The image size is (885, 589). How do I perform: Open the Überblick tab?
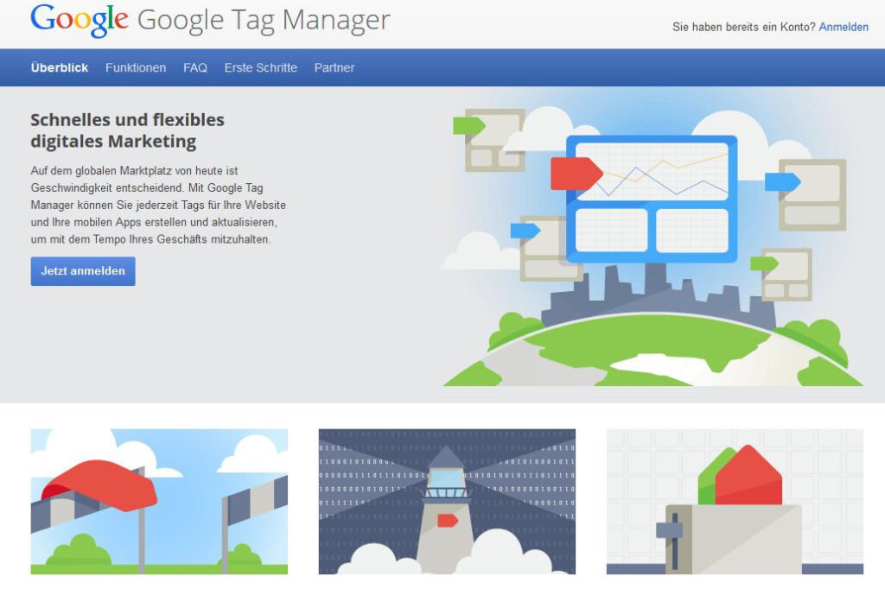tap(59, 67)
